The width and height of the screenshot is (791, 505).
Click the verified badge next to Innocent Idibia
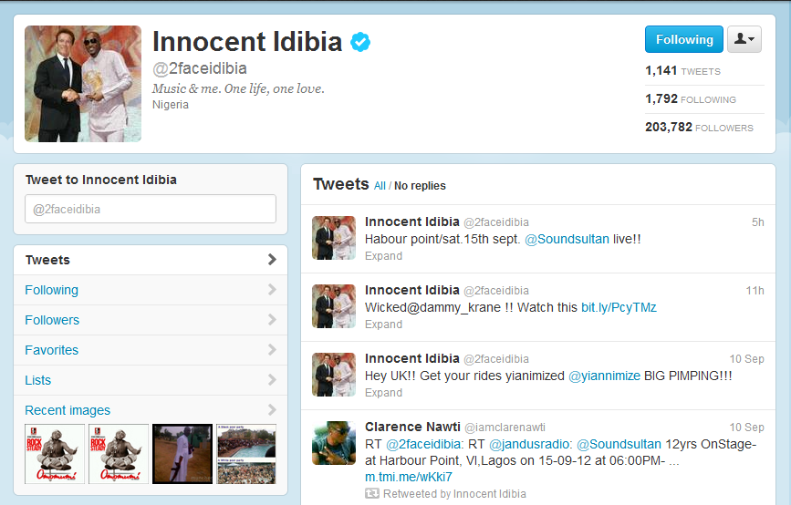360,42
